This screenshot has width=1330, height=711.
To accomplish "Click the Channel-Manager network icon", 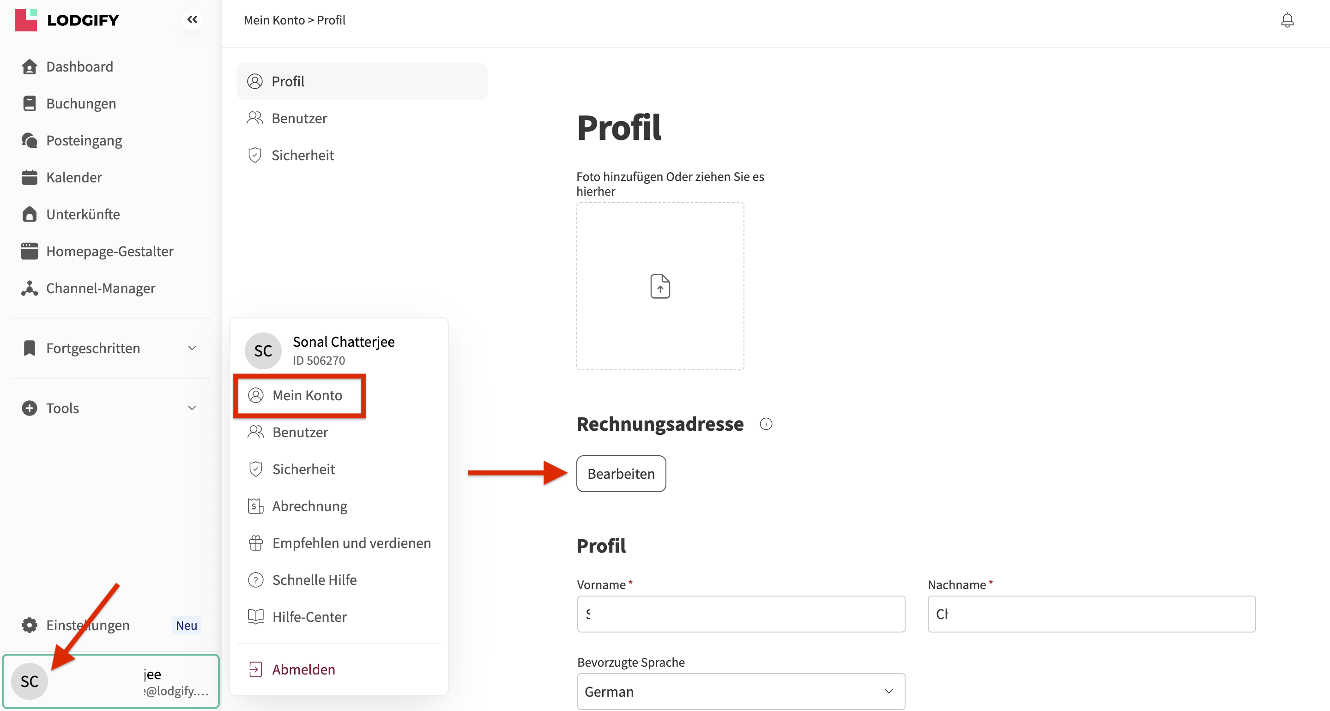I will (x=30, y=288).
